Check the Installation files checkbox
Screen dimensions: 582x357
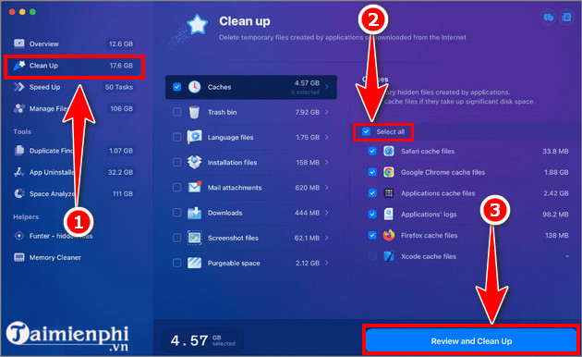pyautogui.click(x=177, y=163)
